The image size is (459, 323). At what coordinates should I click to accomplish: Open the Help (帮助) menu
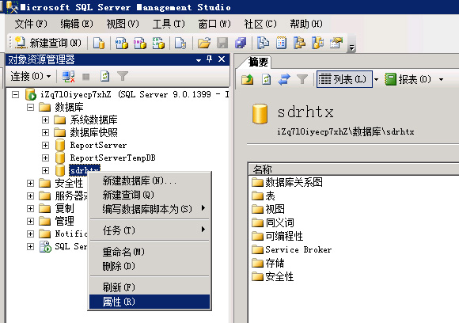(x=306, y=24)
